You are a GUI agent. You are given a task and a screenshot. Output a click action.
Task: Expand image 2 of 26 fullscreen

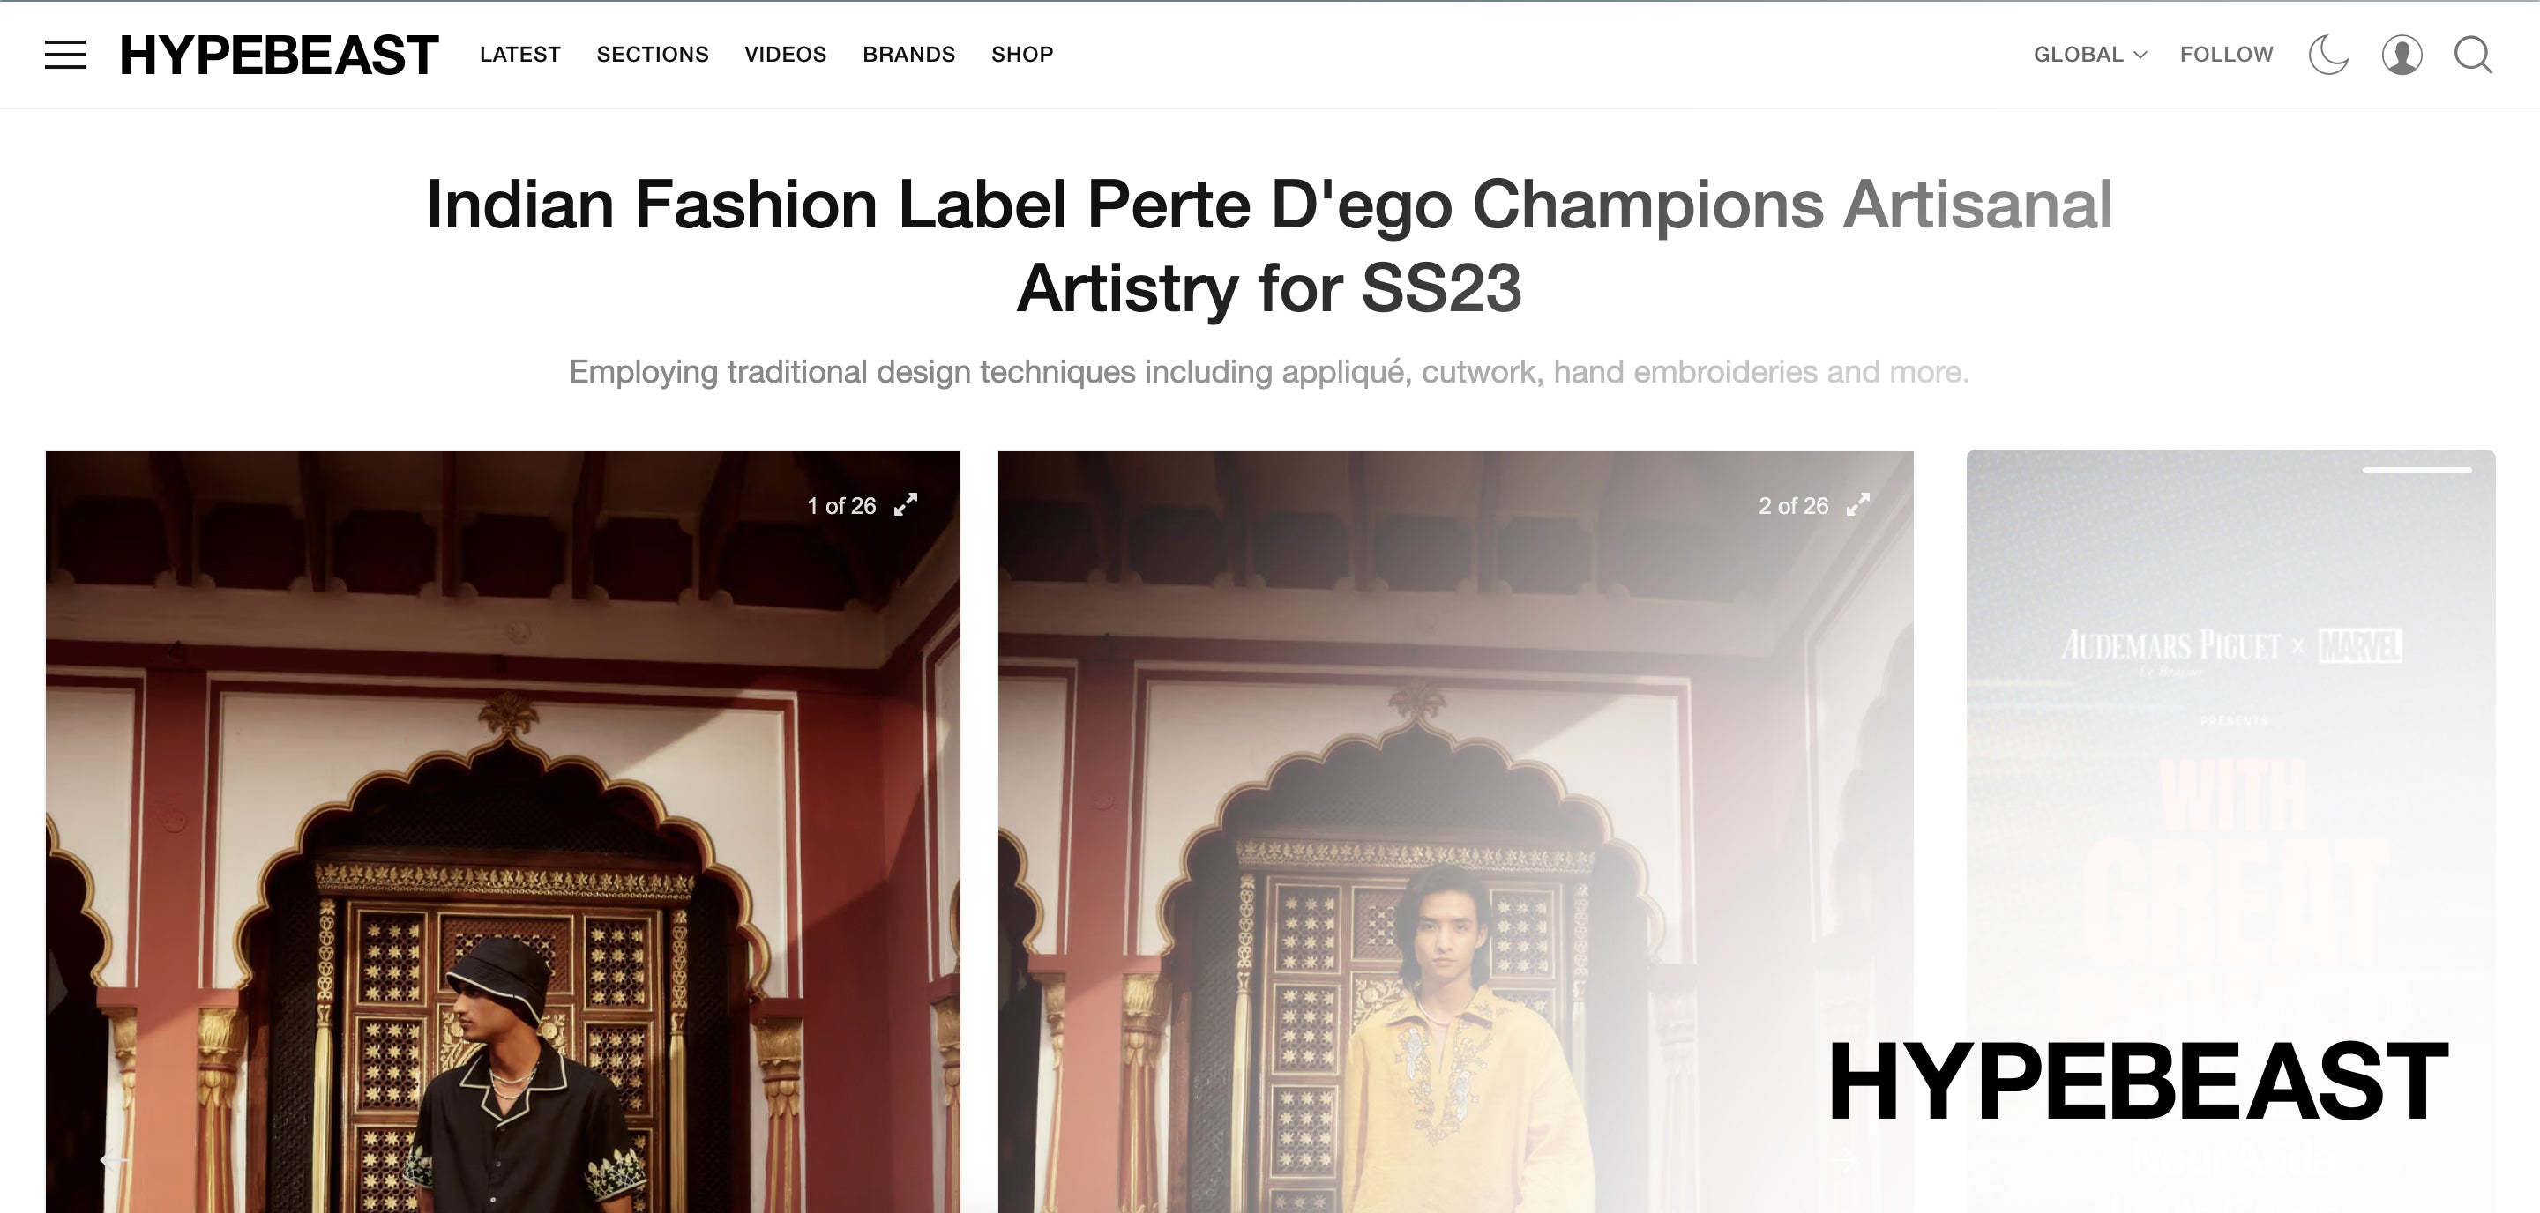click(x=1857, y=505)
